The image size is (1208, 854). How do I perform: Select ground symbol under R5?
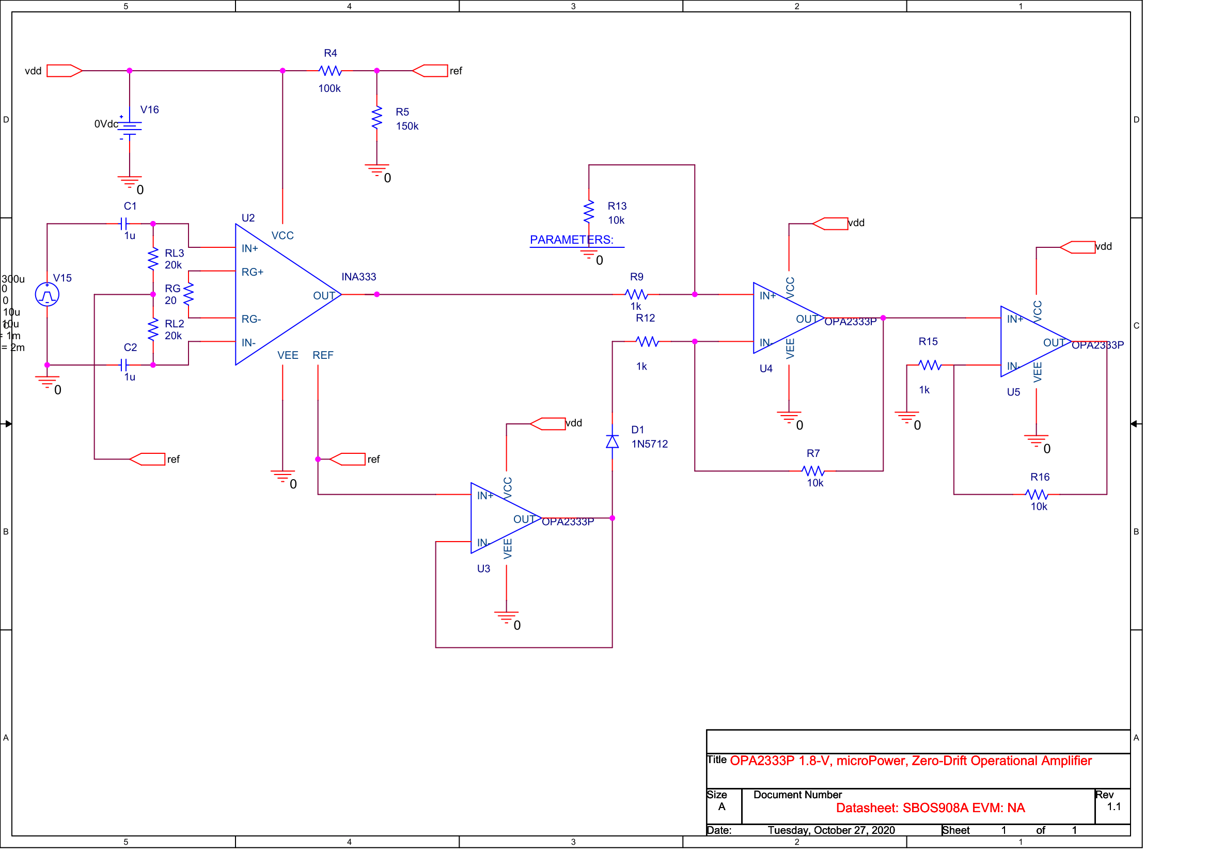(376, 170)
